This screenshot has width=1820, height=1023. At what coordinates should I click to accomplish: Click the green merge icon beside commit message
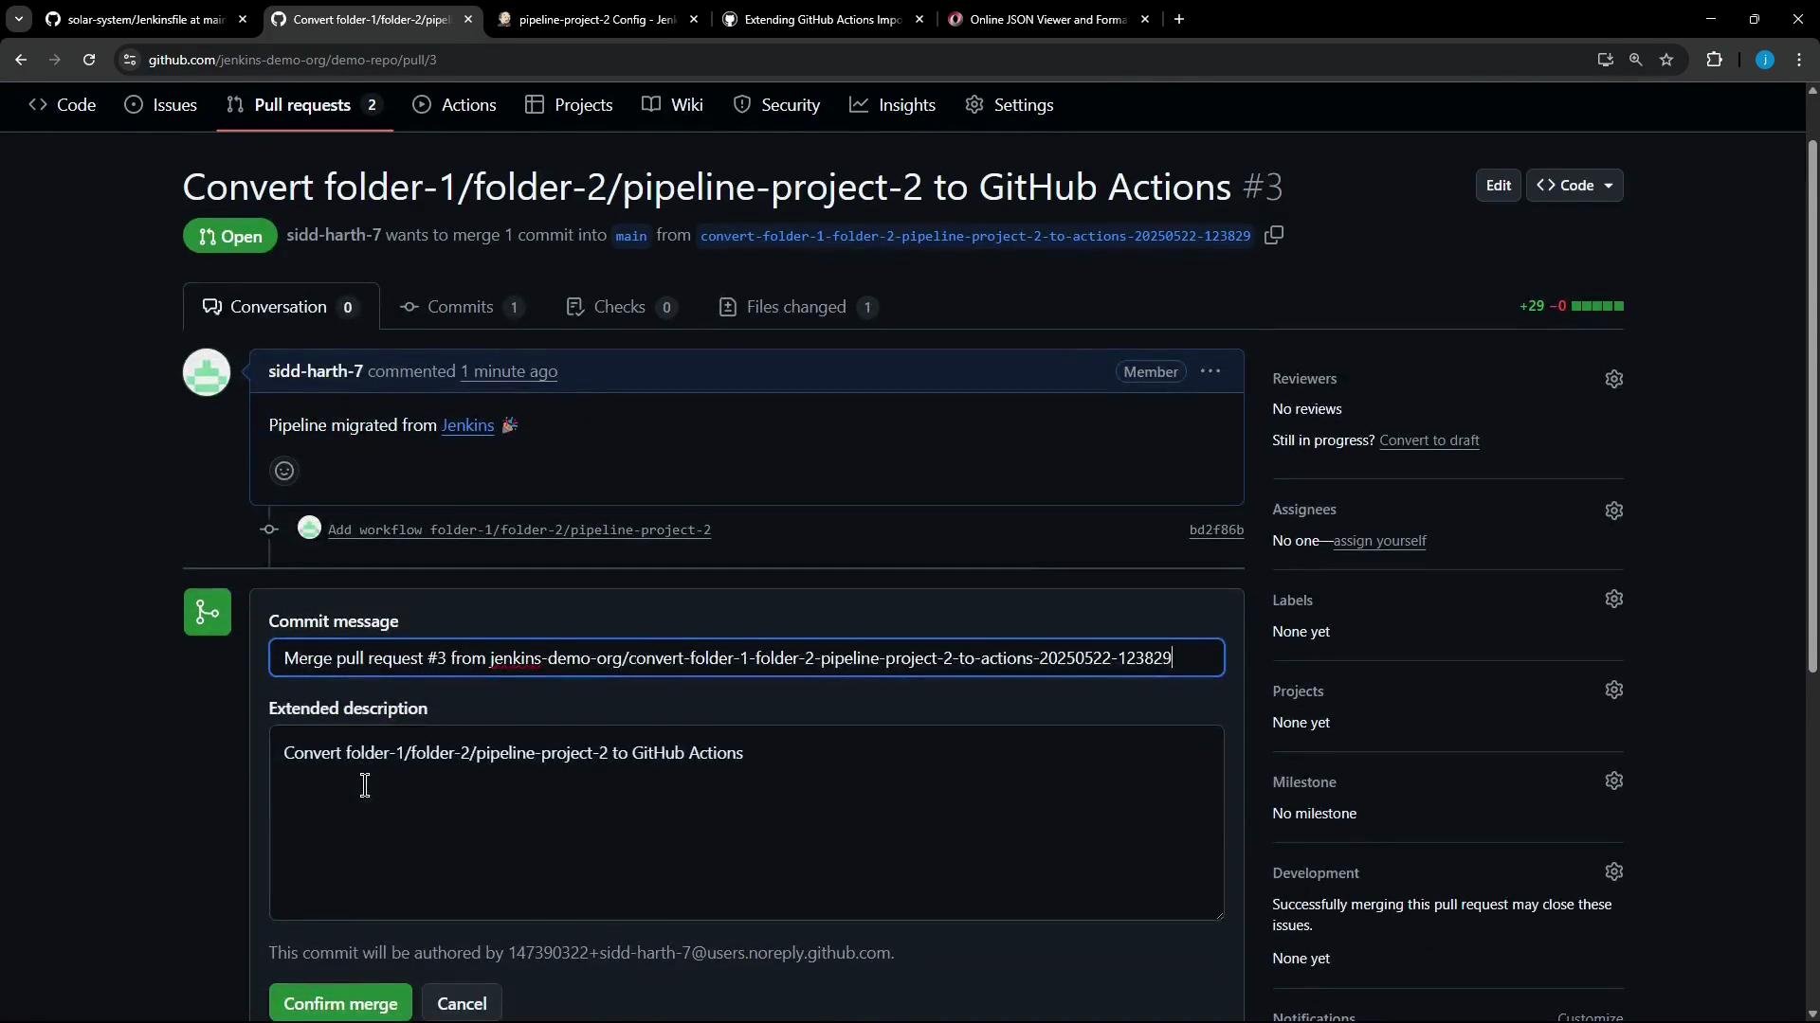pyautogui.click(x=208, y=612)
